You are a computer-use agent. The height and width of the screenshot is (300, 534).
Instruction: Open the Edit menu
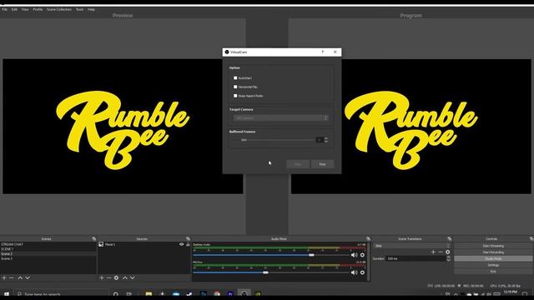coord(14,9)
